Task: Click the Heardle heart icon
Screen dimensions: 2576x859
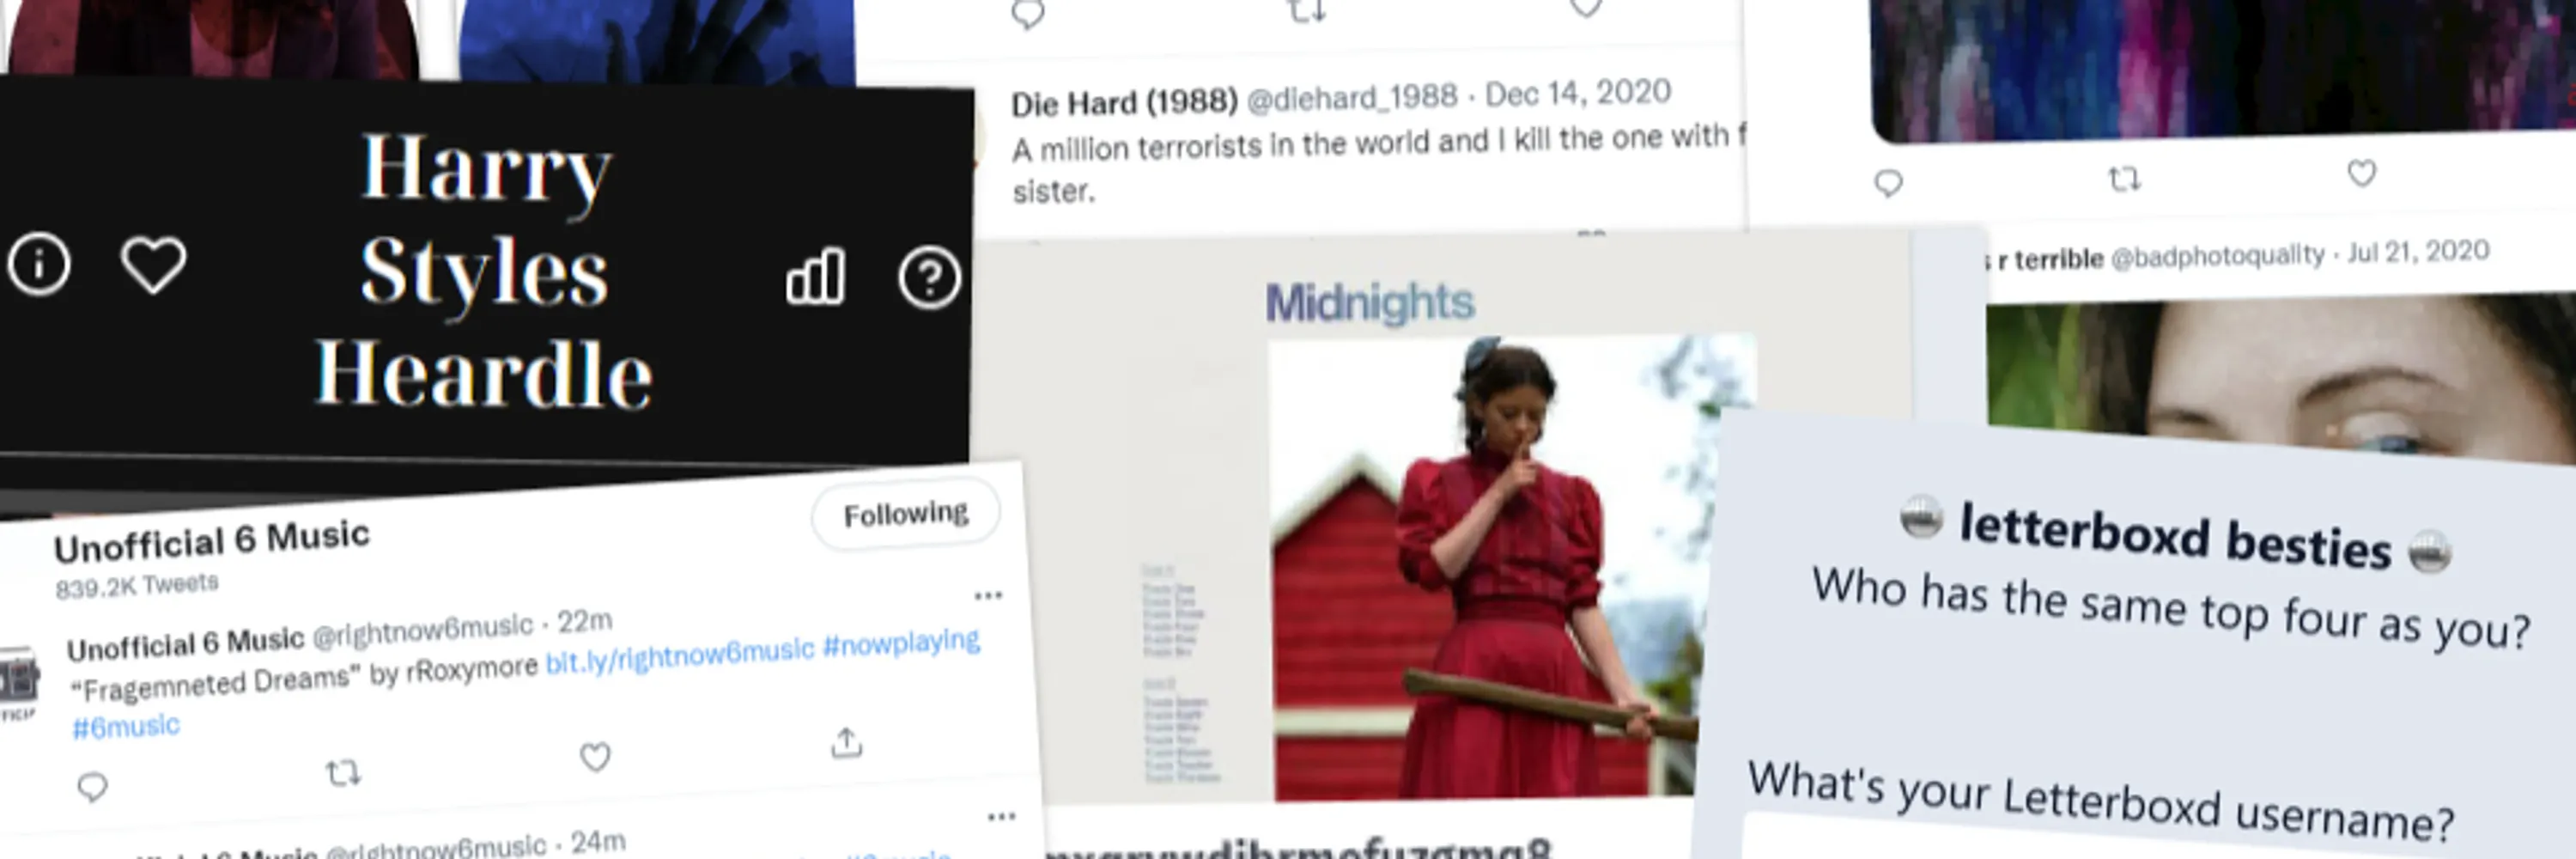Action: [153, 265]
